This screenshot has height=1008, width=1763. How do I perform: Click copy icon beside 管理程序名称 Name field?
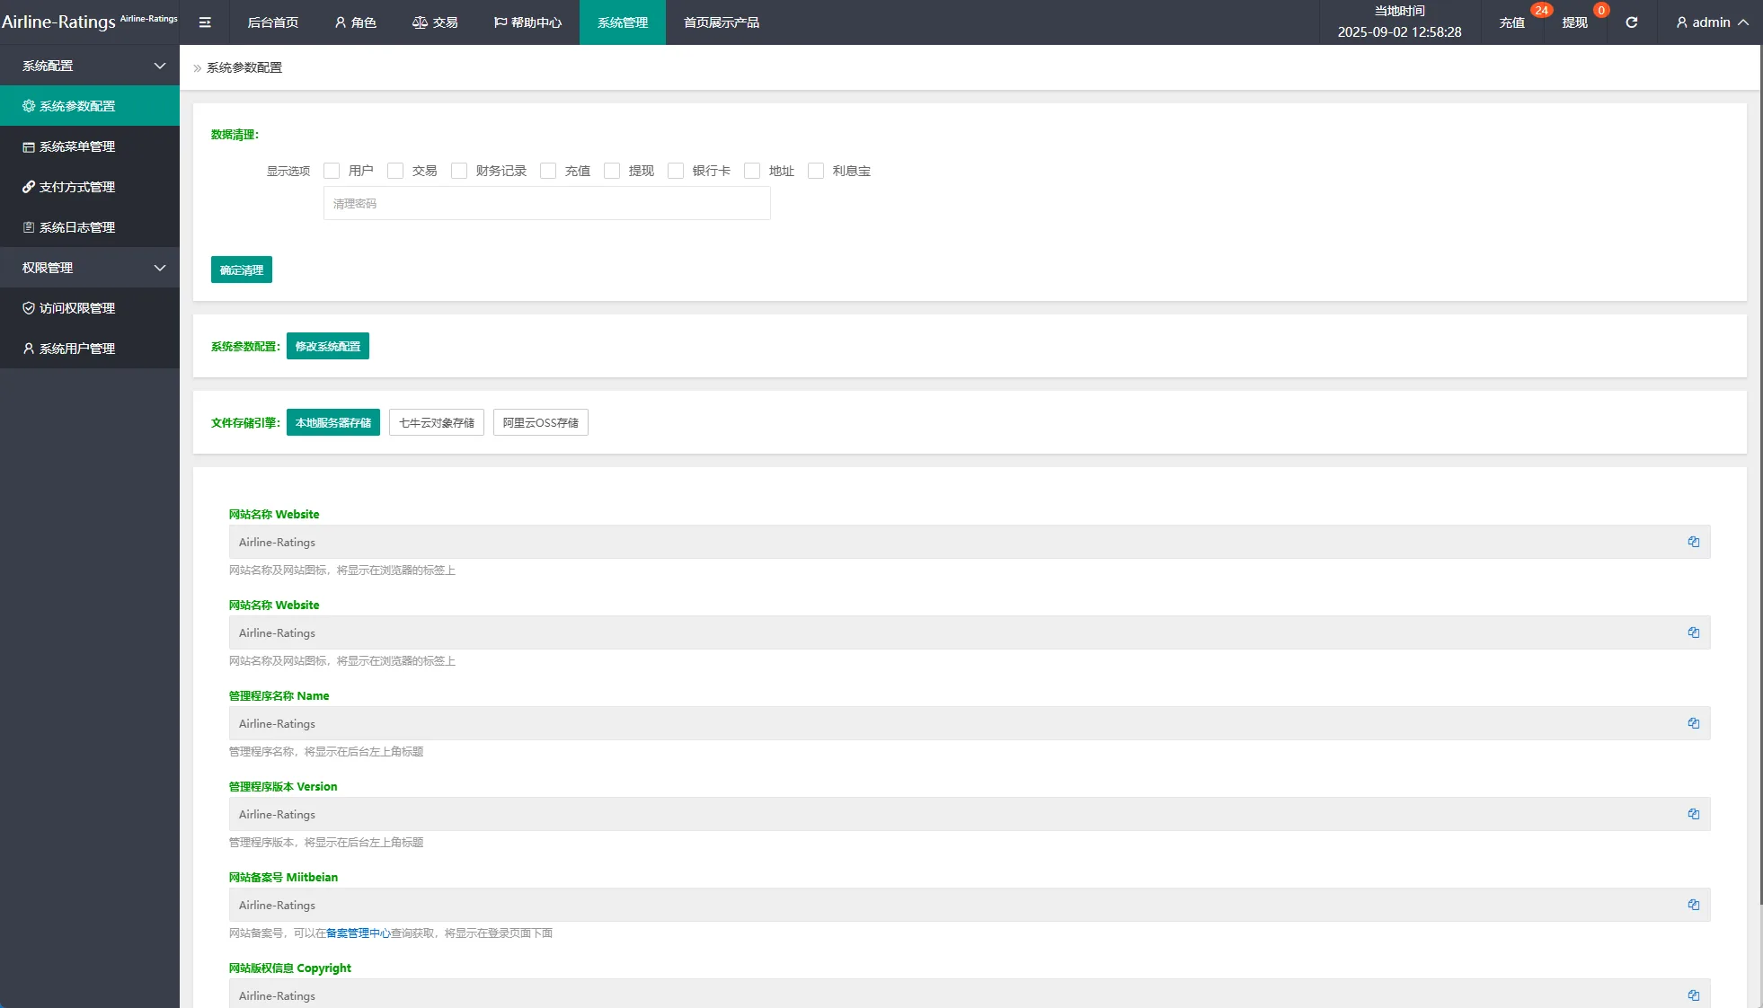(1693, 723)
